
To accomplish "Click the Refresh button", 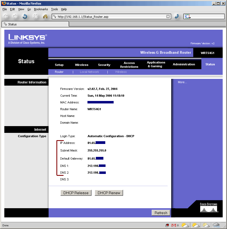I will pos(161,213).
